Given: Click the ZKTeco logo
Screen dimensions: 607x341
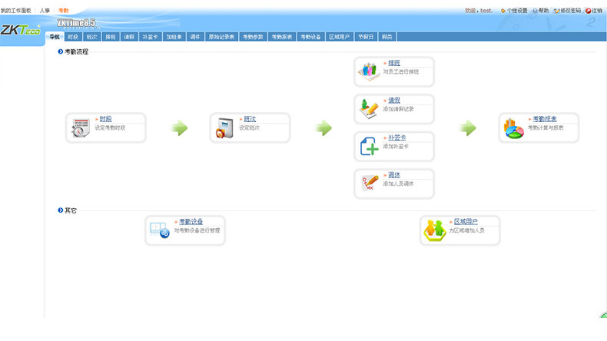Looking at the screenshot, I should [21, 31].
